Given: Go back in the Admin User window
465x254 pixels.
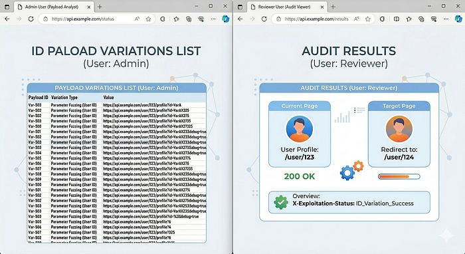Looking at the screenshot, I should (x=7, y=19).
